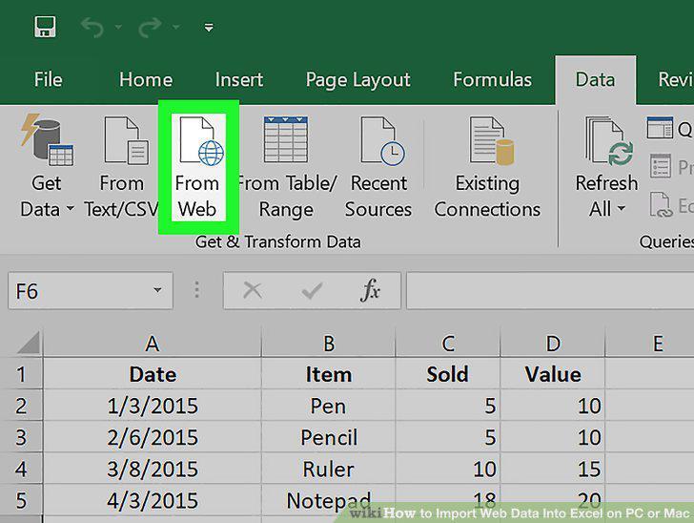Click the Date header cell

tap(153, 374)
